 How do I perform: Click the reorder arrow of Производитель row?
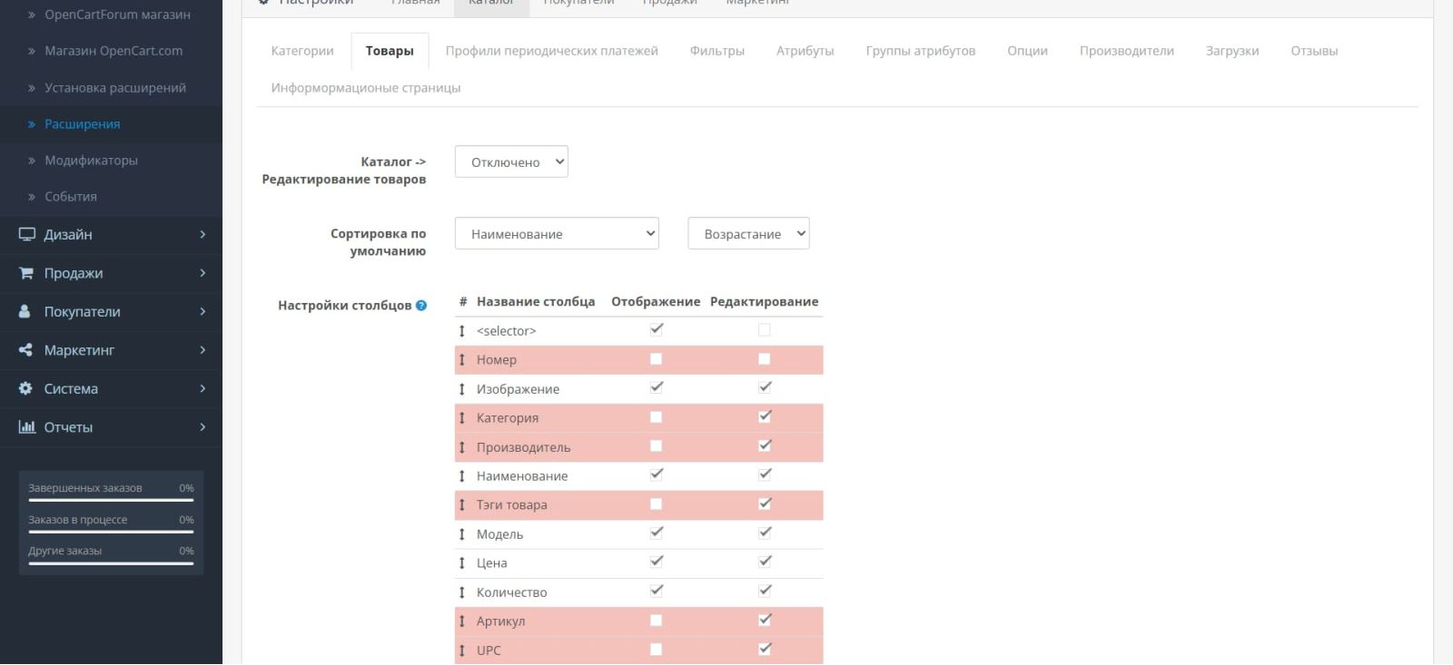(462, 447)
